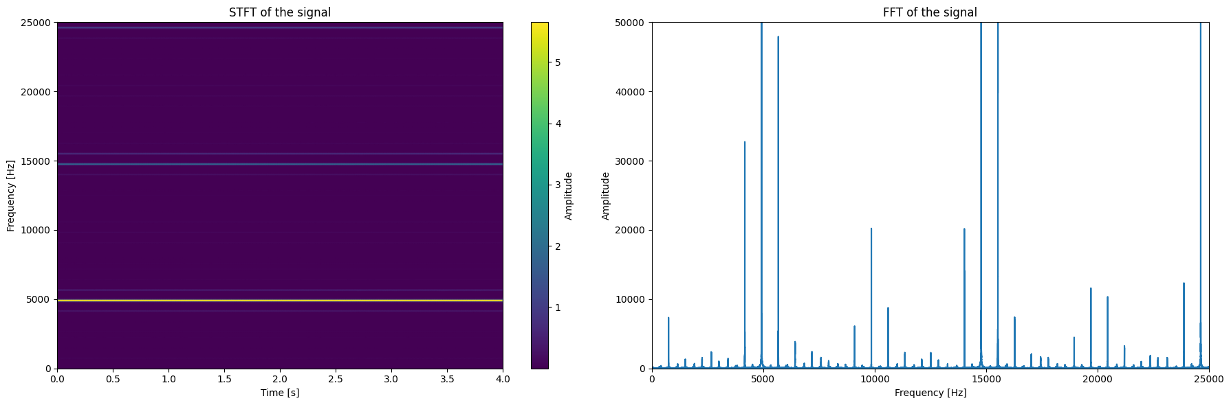Click FFT y-axis tick 30000
1231x405 pixels.
[x=632, y=161]
